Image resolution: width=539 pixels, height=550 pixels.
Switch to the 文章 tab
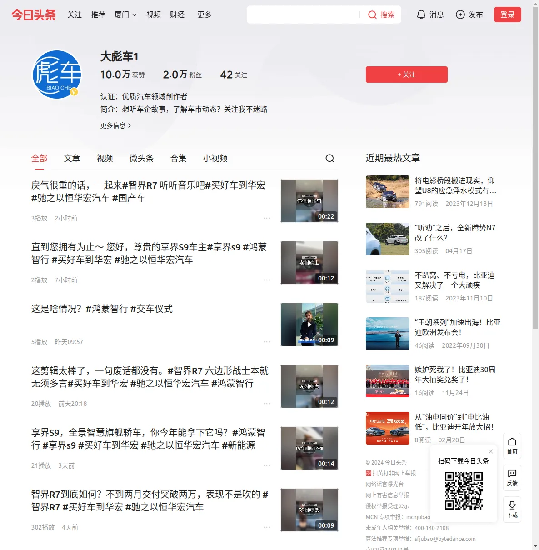tap(72, 158)
